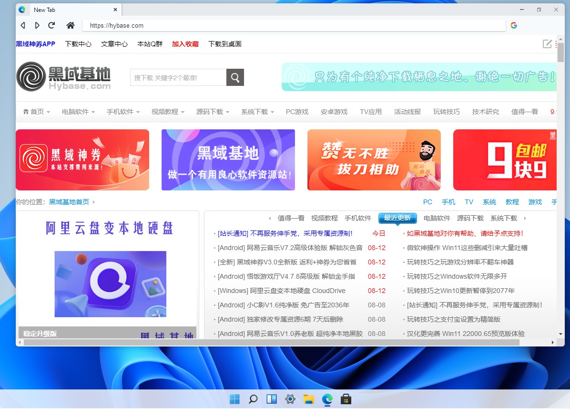Open 微软神操作 Win11 article link

coord(467,248)
